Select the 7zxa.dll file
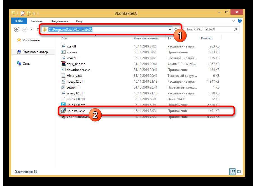This screenshot has width=254, height=186. point(72,58)
